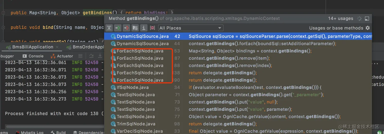This screenshot has height=134, width=384.
Task: Select the OgnlCache.getValue(content usage row
Action: (x=238, y=117)
